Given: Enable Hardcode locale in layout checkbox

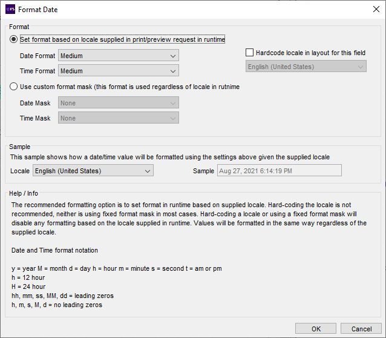Looking at the screenshot, I should pyautogui.click(x=250, y=53).
